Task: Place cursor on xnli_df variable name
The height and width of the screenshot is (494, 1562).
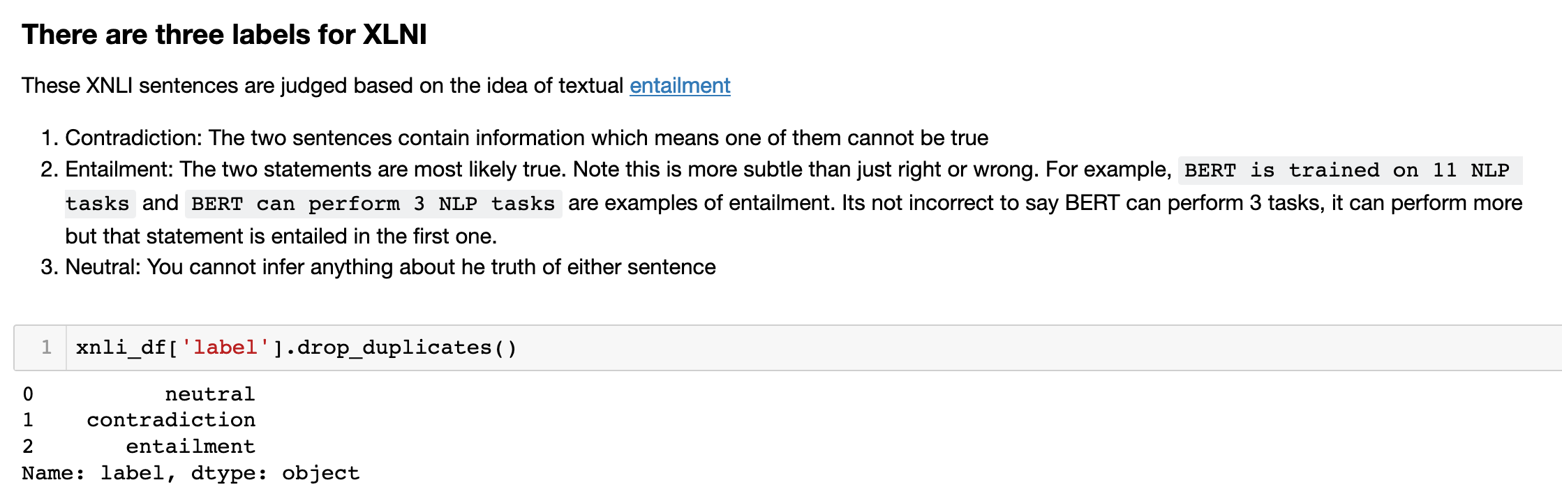Action: [x=121, y=347]
